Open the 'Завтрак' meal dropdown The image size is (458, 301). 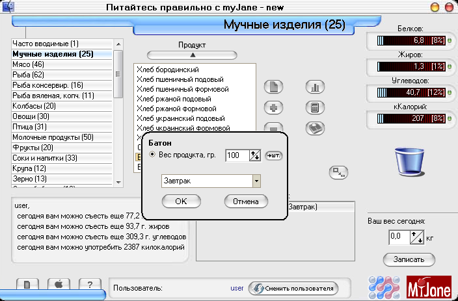click(x=256, y=181)
